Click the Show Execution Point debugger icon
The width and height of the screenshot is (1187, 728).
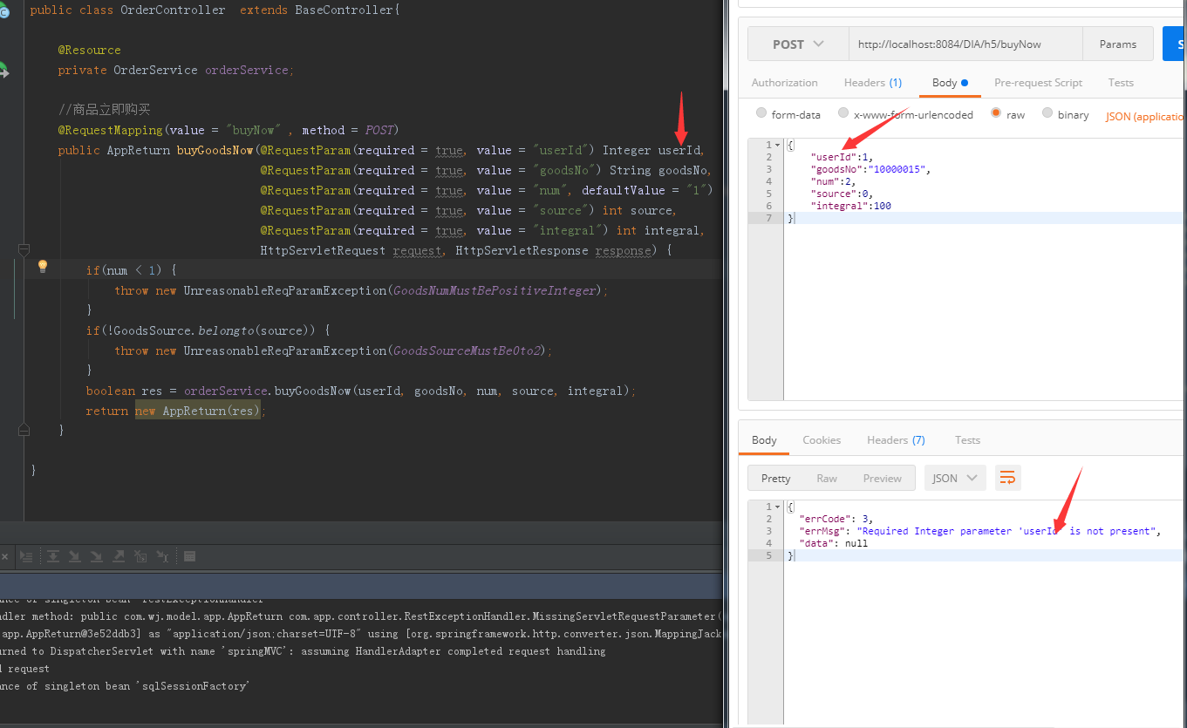pyautogui.click(x=26, y=556)
